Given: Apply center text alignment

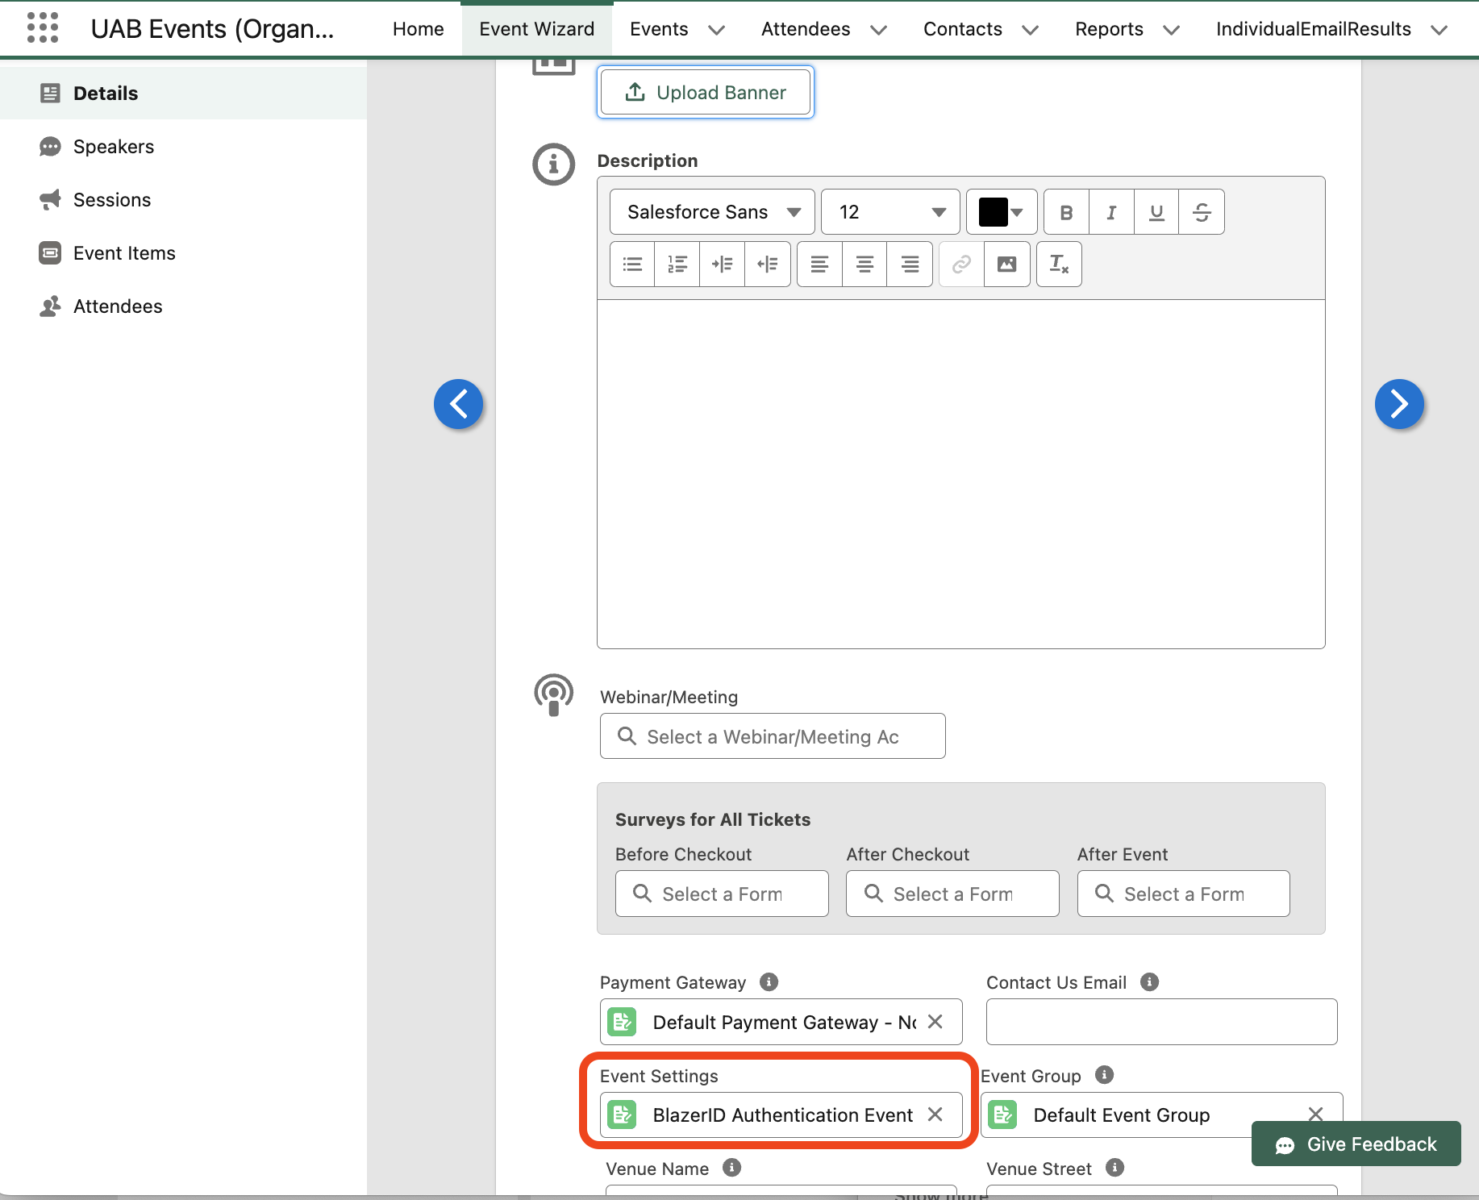Looking at the screenshot, I should (x=864, y=264).
